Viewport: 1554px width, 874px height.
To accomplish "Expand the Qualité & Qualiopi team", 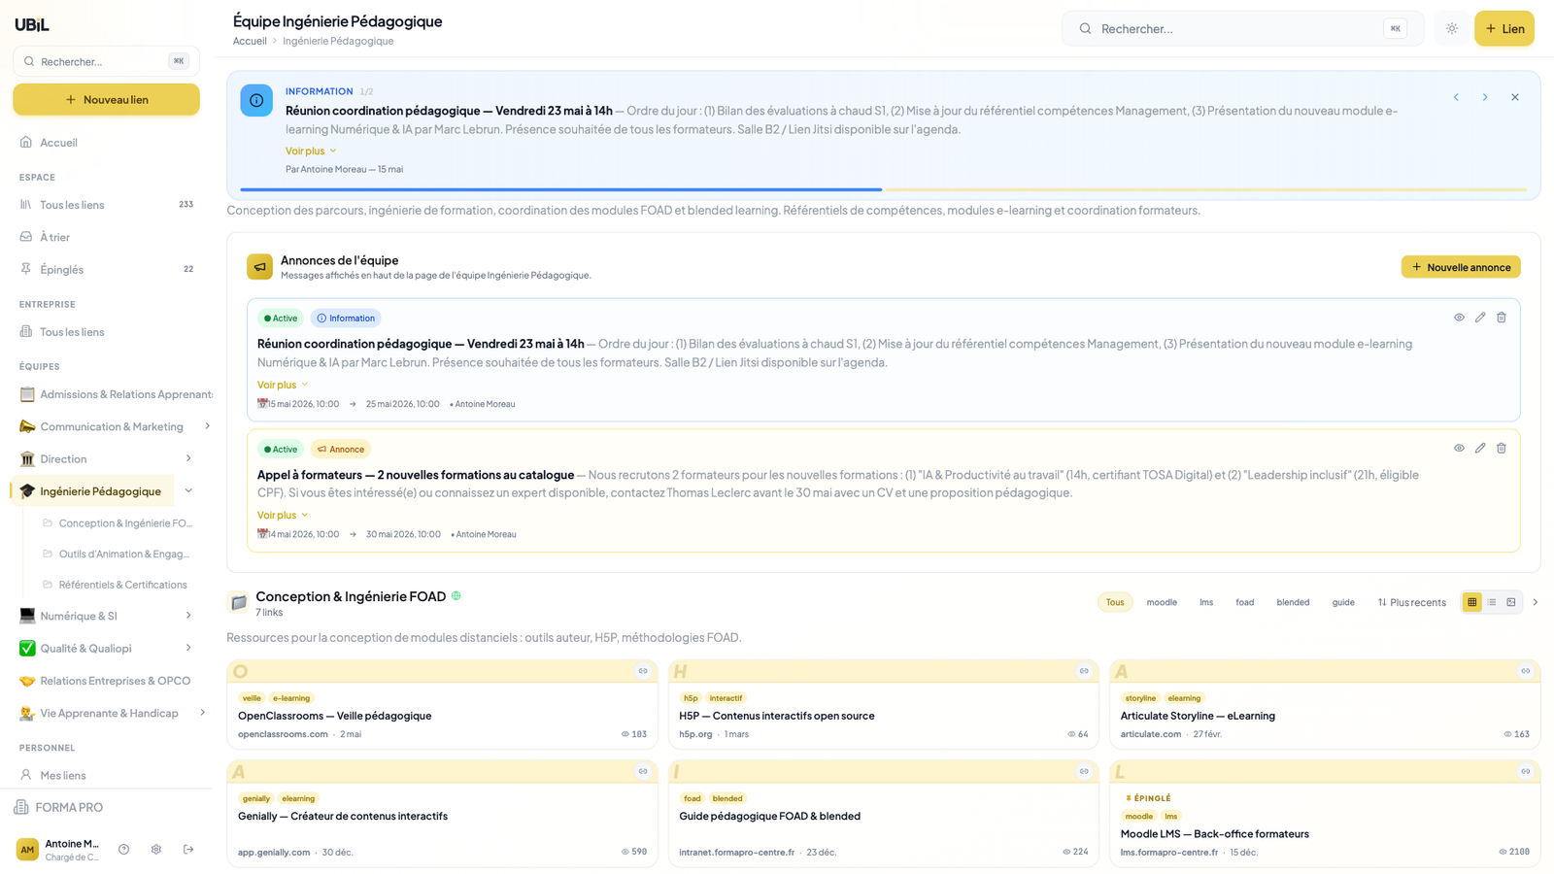I will (188, 648).
